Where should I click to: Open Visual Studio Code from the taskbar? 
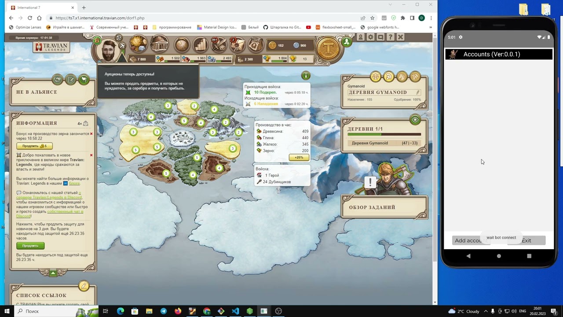(x=235, y=311)
